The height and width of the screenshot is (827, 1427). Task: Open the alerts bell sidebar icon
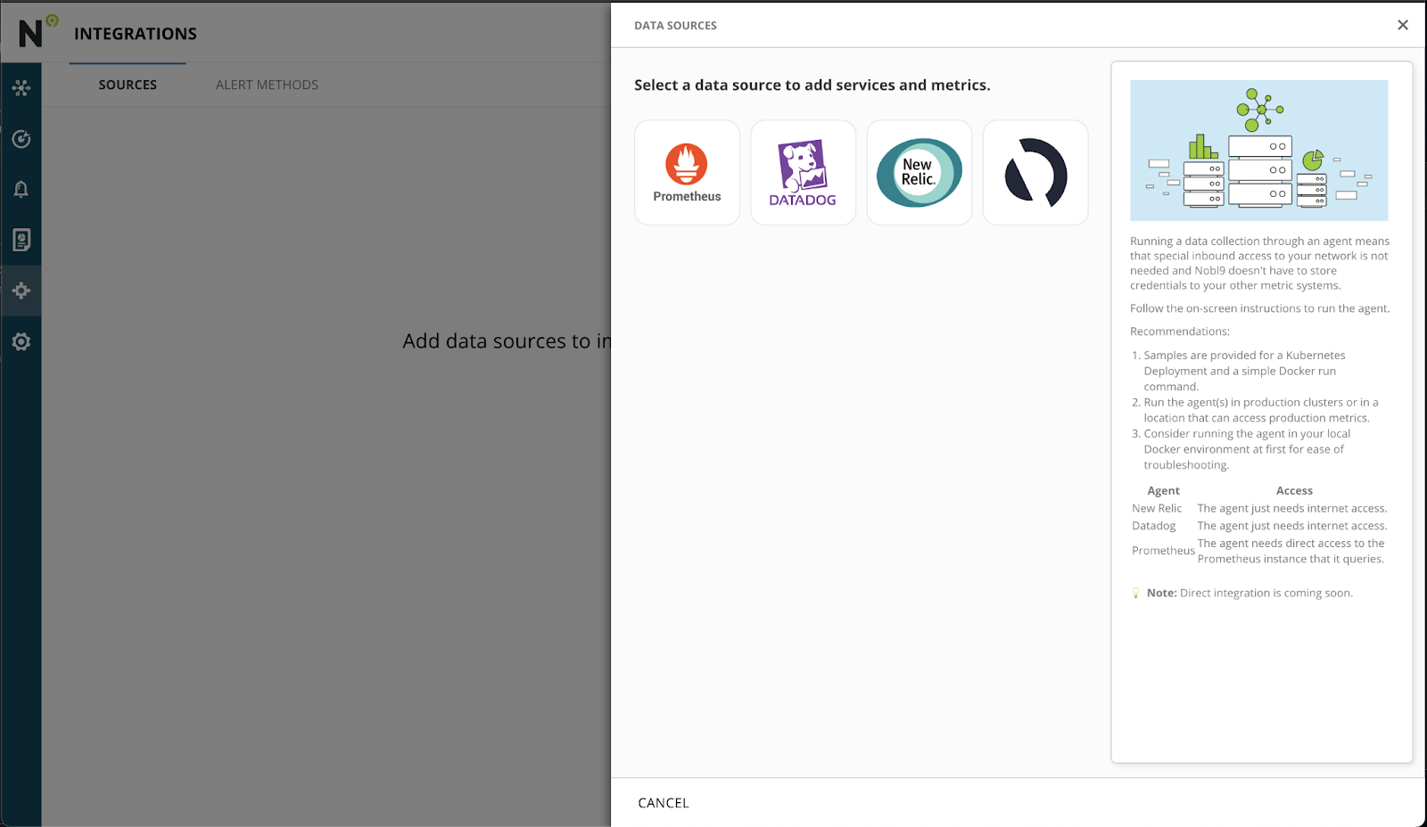[21, 189]
